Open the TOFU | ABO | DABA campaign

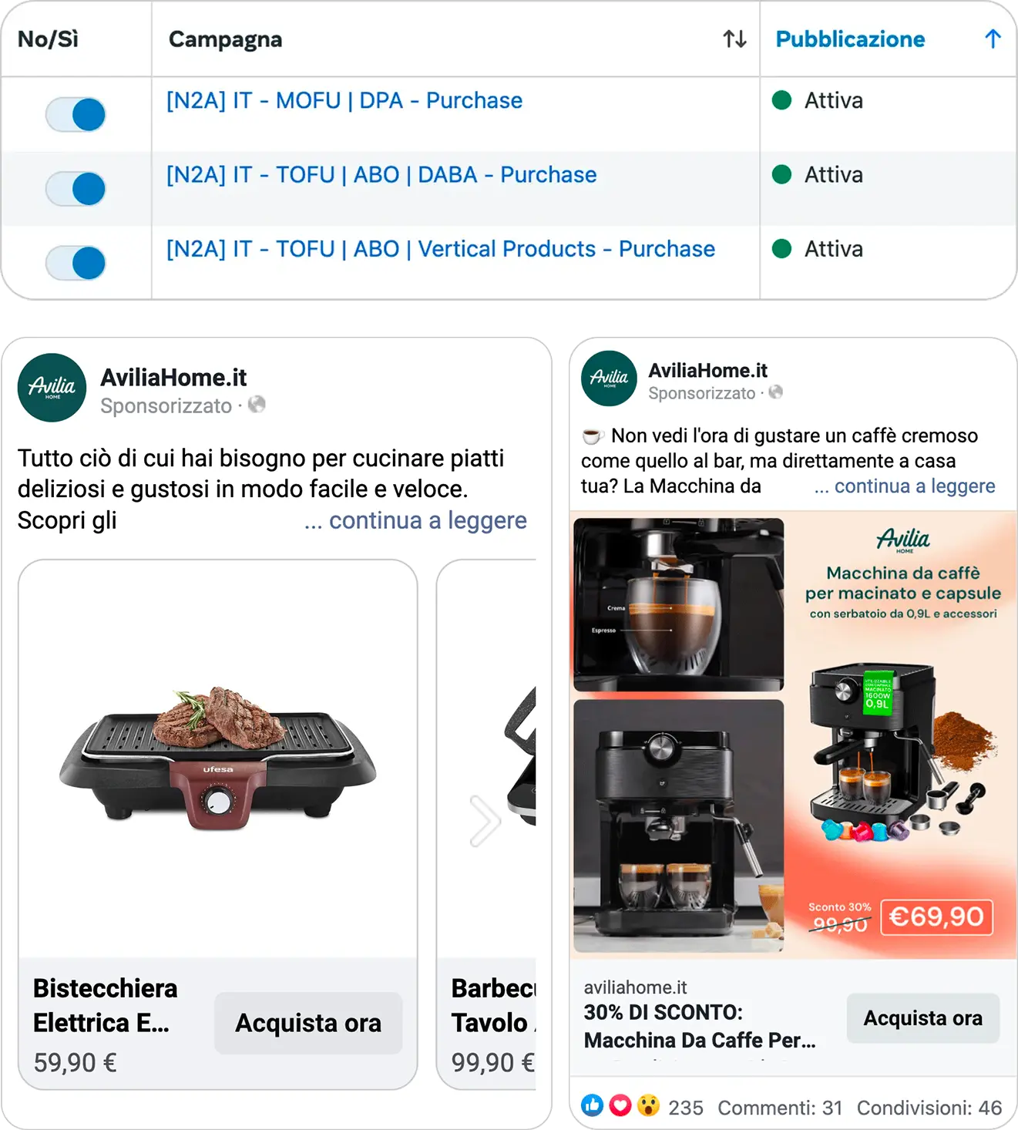(381, 174)
